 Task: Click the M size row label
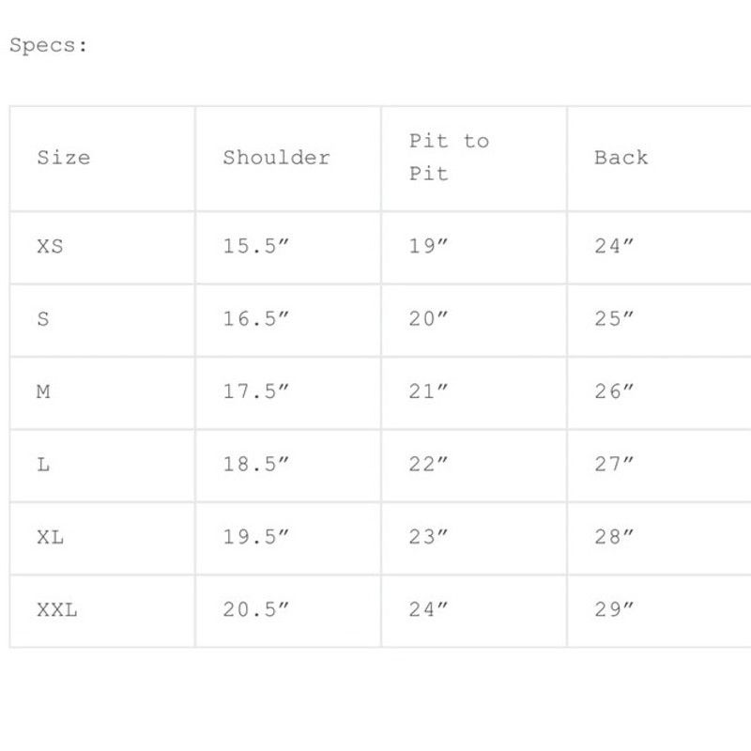click(x=43, y=391)
